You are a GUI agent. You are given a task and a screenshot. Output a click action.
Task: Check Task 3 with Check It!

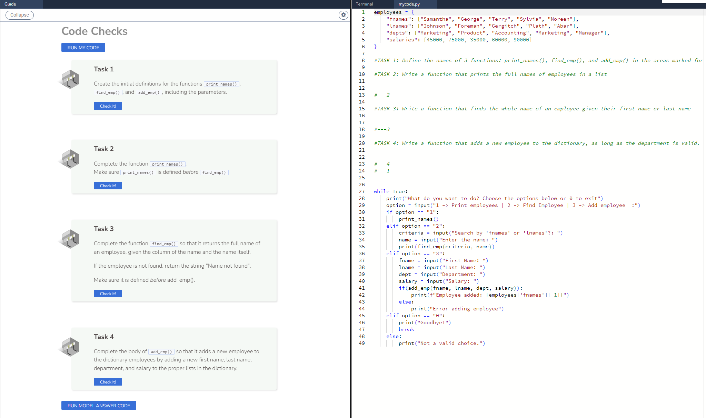pyautogui.click(x=108, y=293)
